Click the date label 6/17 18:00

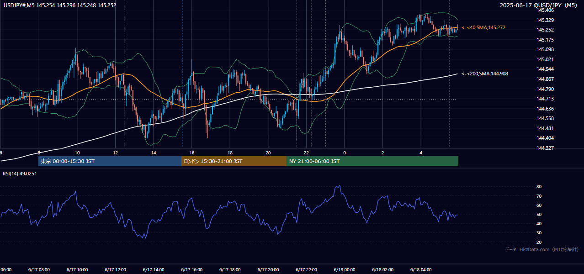230,270
